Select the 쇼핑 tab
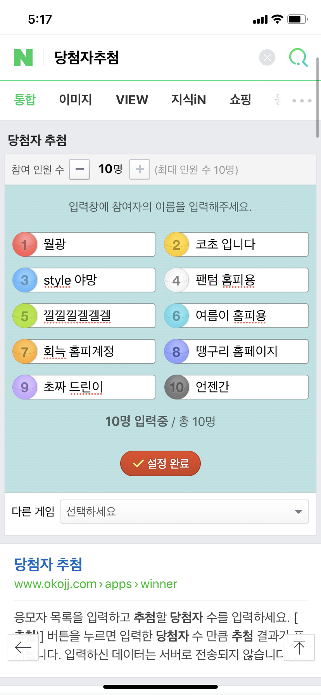The width and height of the screenshot is (321, 695). (240, 100)
